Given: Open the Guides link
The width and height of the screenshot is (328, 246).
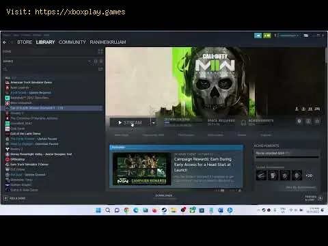Looking at the screenshot, I should [x=241, y=135].
